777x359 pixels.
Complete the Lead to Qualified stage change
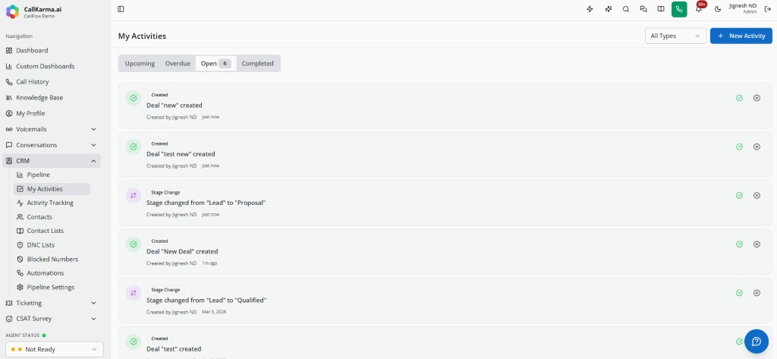point(739,292)
